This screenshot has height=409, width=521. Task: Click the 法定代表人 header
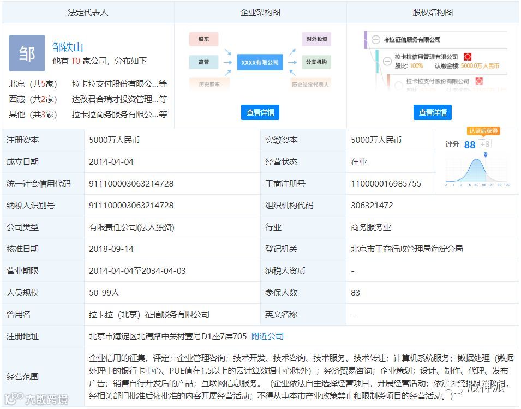(x=88, y=13)
